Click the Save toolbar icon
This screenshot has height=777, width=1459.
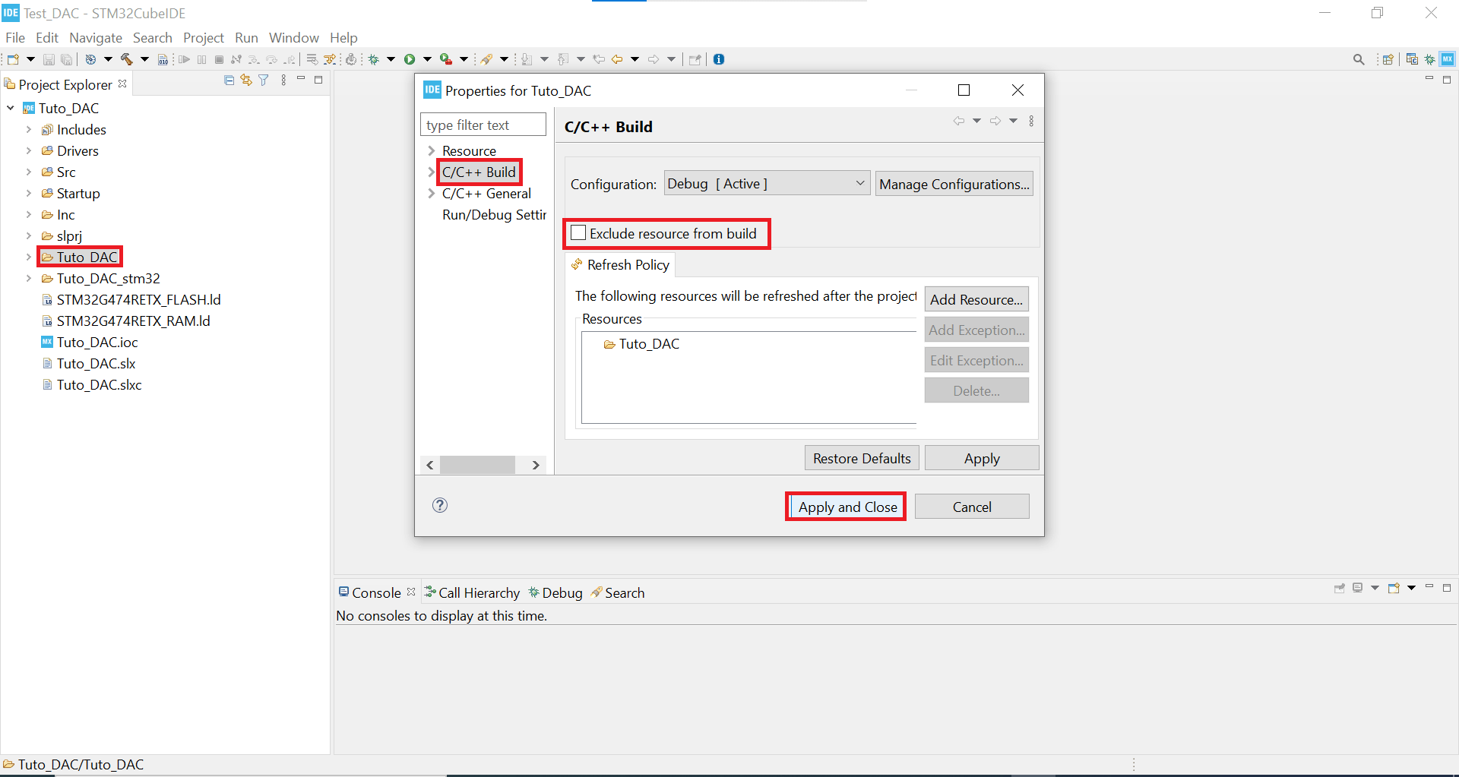[49, 59]
